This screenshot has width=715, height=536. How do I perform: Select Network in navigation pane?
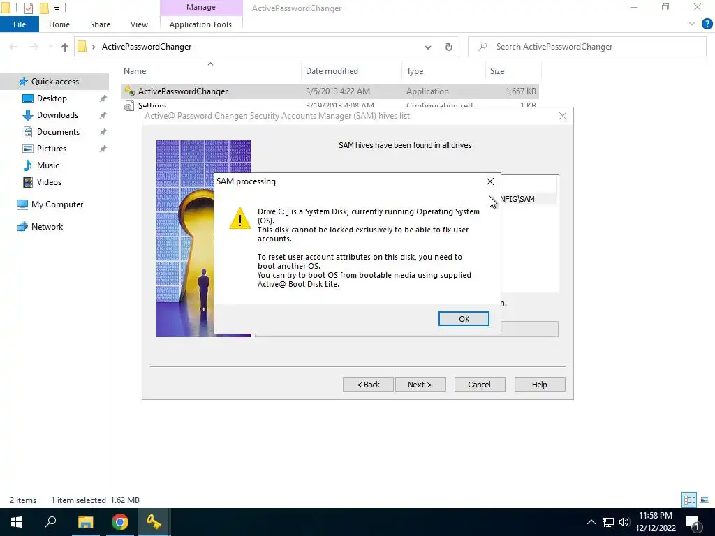tap(47, 227)
